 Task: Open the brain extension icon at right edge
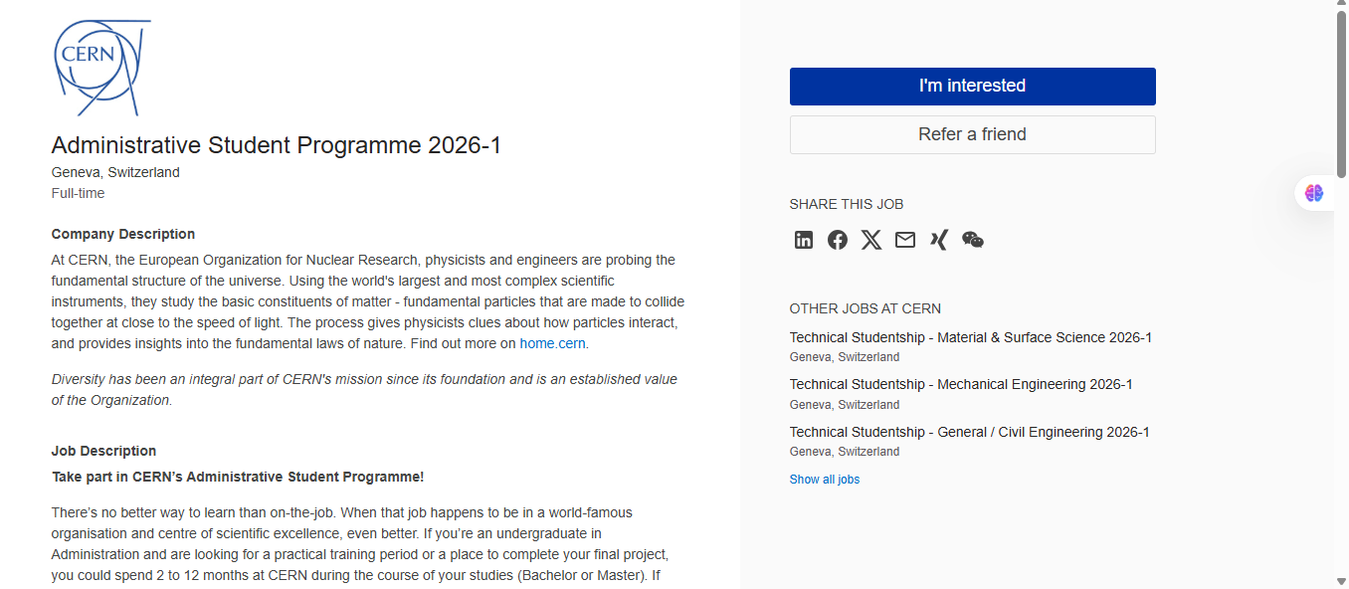click(1314, 193)
